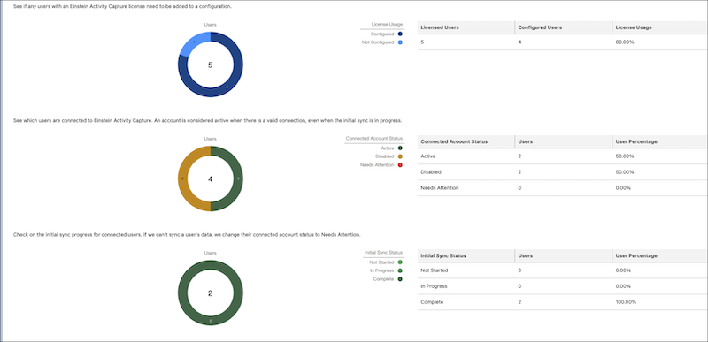Click the dark blue Configured donut segment
708x342 pixels.
tap(227, 87)
